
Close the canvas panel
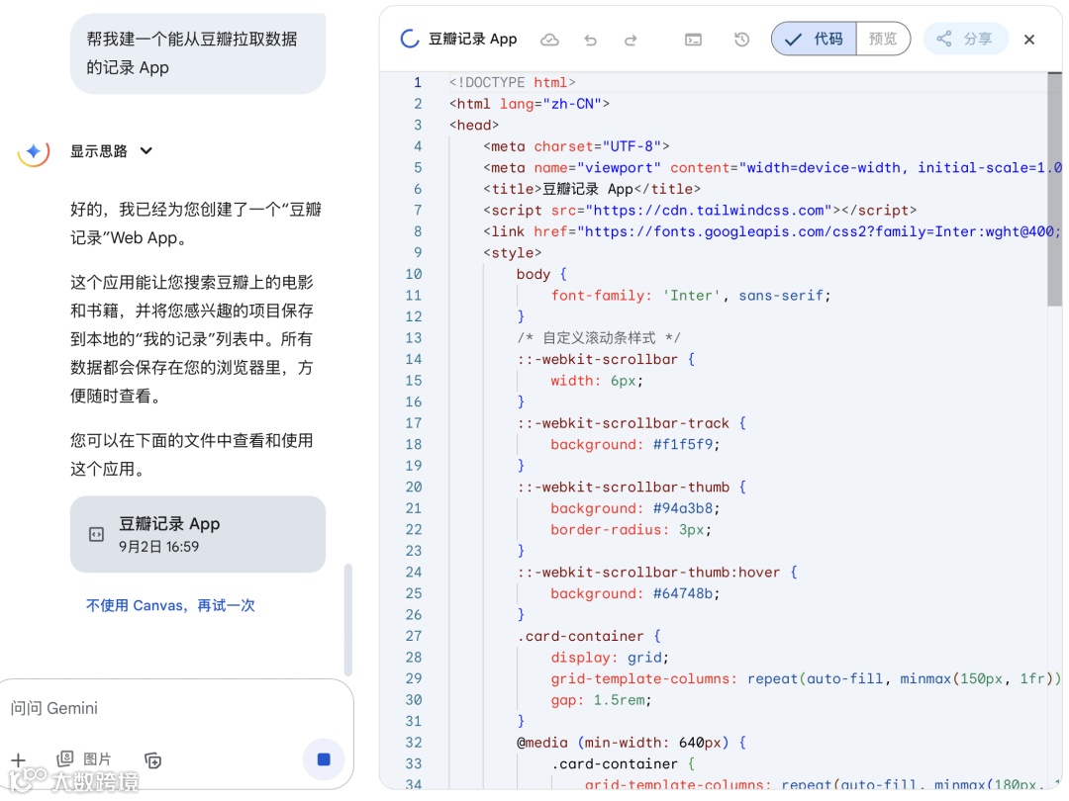(x=1029, y=40)
